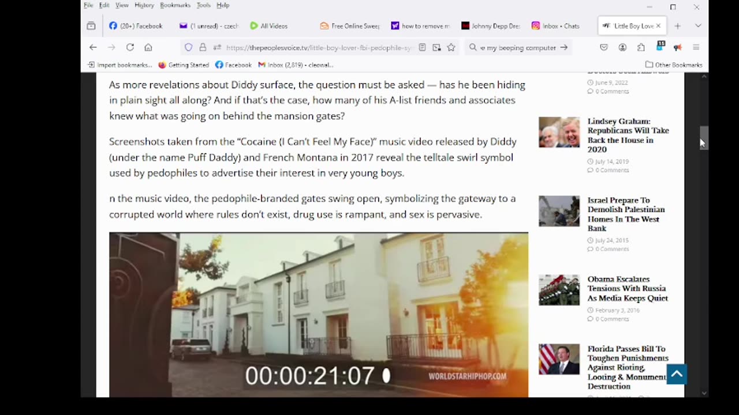View site security padlock info
Image resolution: width=739 pixels, height=415 pixels.
pyautogui.click(x=203, y=47)
